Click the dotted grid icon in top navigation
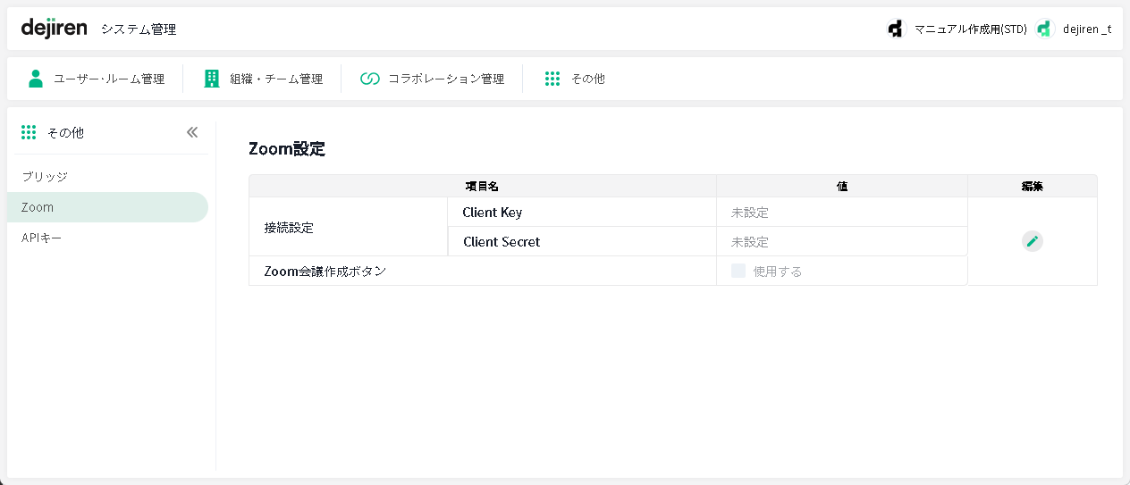The width and height of the screenshot is (1130, 485). tap(552, 79)
